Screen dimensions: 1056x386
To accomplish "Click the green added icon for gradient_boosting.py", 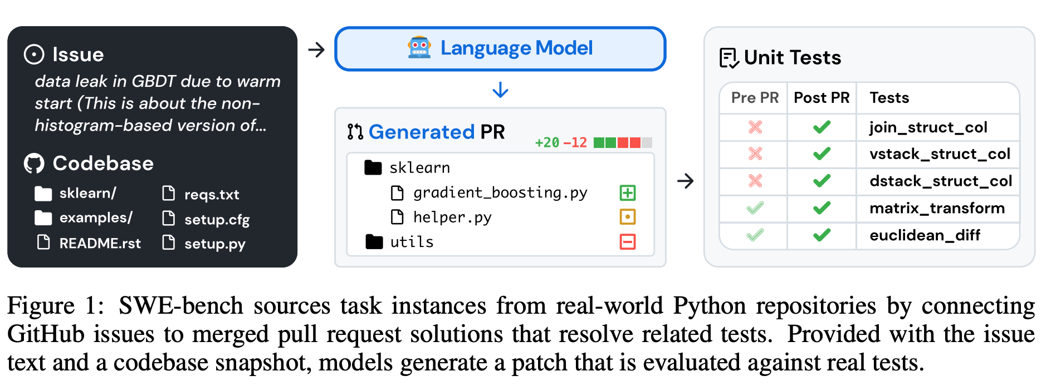I will pyautogui.click(x=628, y=193).
